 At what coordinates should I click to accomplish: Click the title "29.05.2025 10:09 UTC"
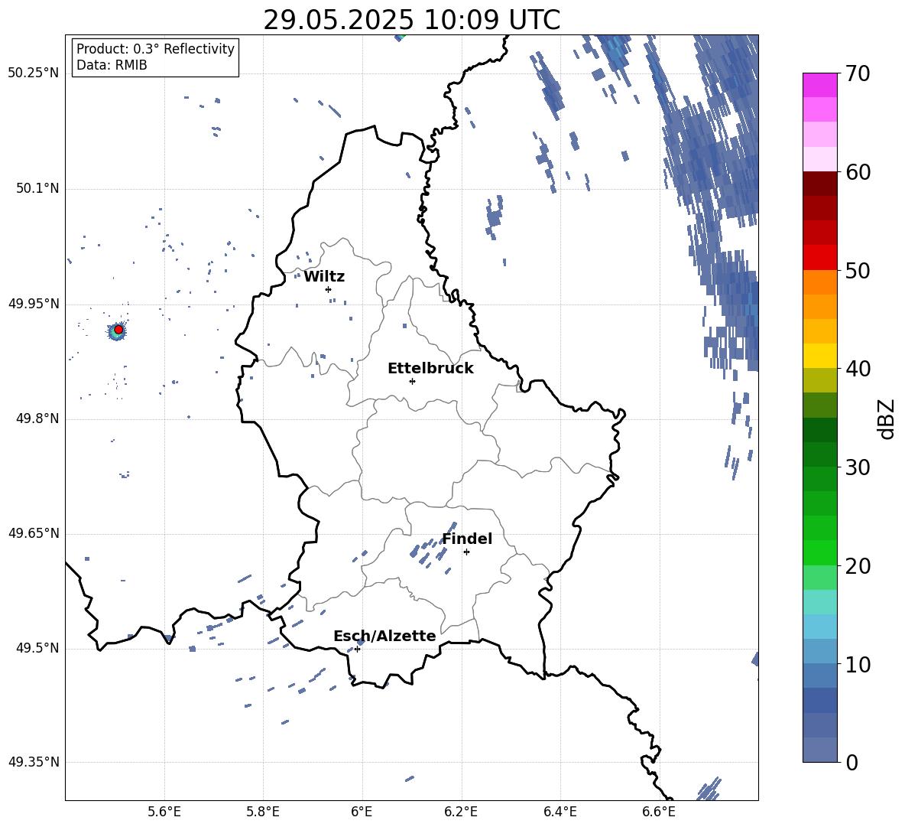coord(411,20)
